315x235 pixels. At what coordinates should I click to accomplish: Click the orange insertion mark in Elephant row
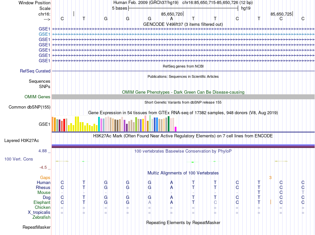point(271,202)
